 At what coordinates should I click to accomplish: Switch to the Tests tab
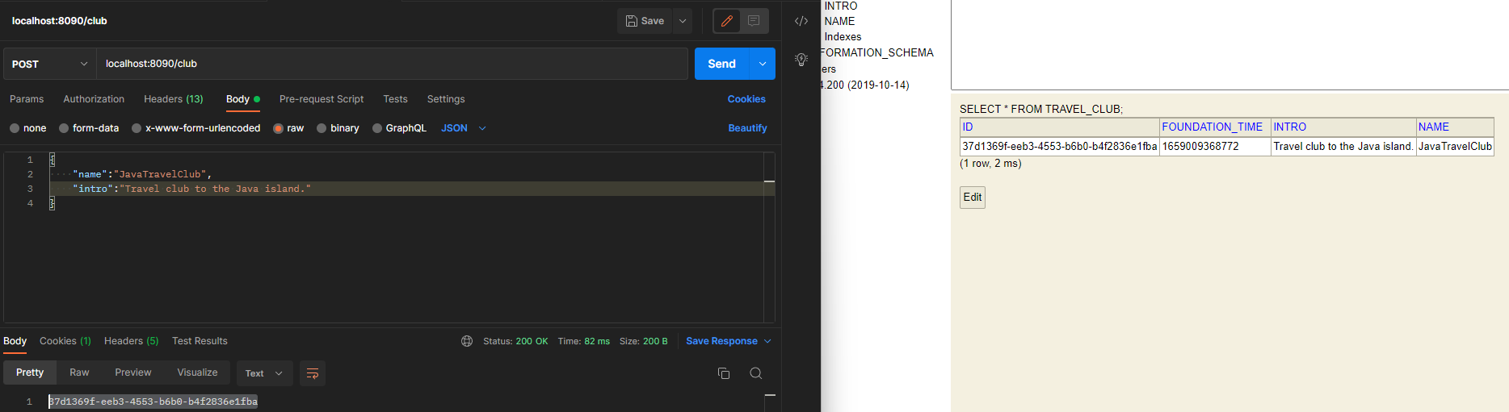tap(395, 99)
